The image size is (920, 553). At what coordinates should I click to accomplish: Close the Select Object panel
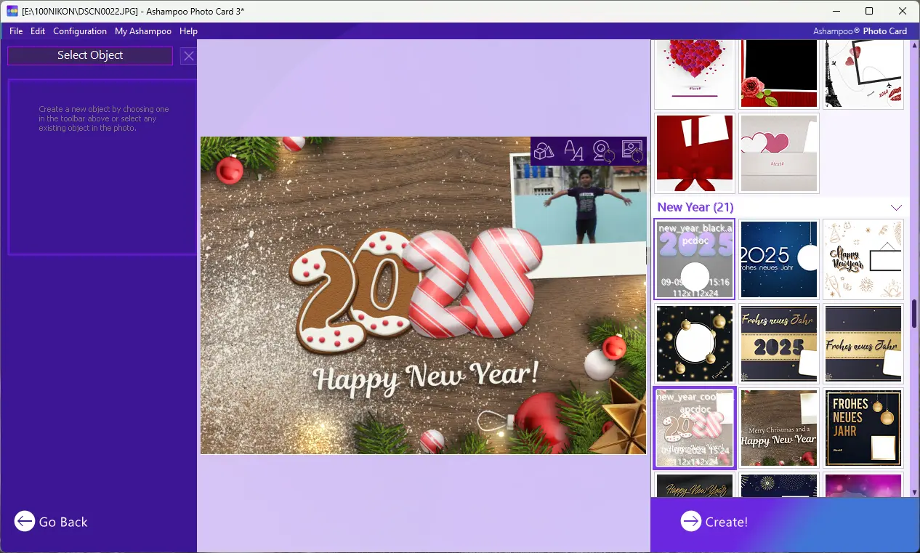pos(188,56)
